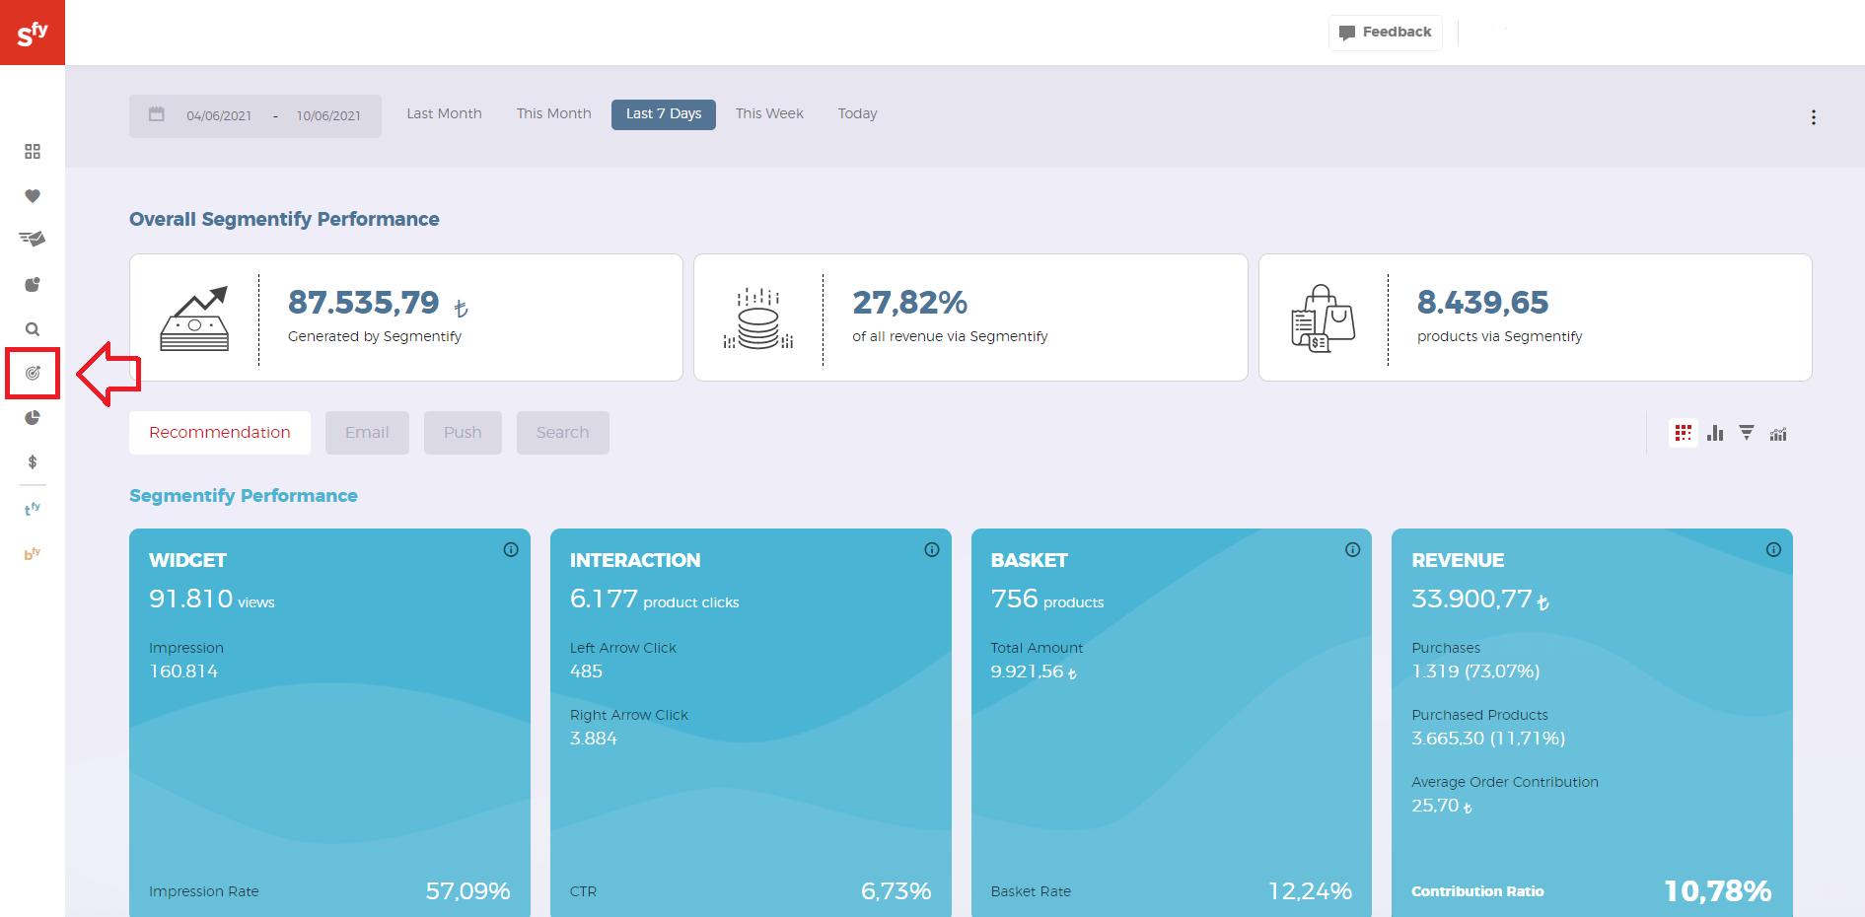Click the Segmentify Performance section heading

pyautogui.click(x=244, y=496)
